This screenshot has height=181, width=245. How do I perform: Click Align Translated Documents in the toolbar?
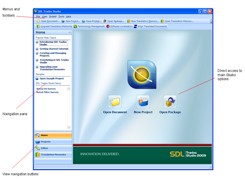pos(150,26)
